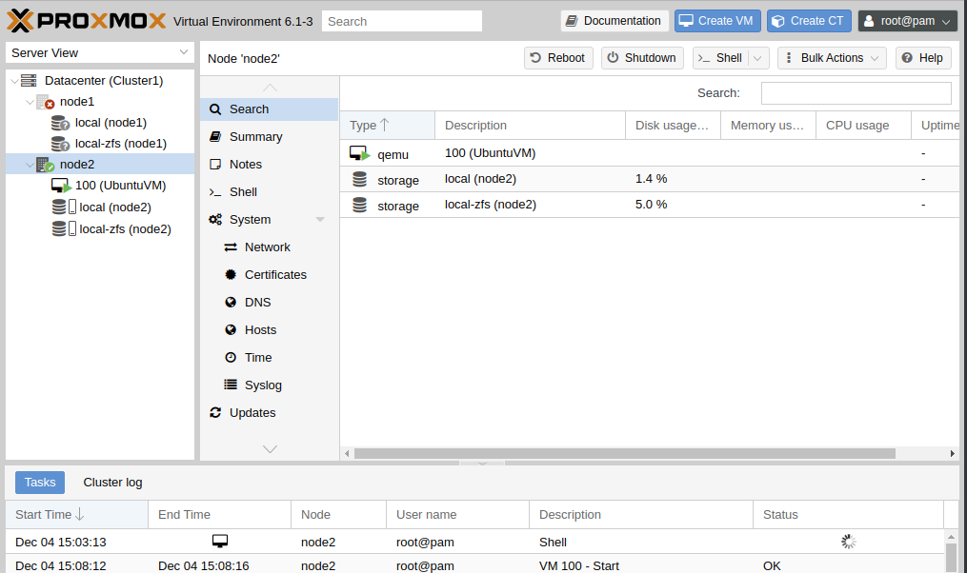Sort by CPU usage column header
This screenshot has width=967, height=573.
[x=863, y=125]
